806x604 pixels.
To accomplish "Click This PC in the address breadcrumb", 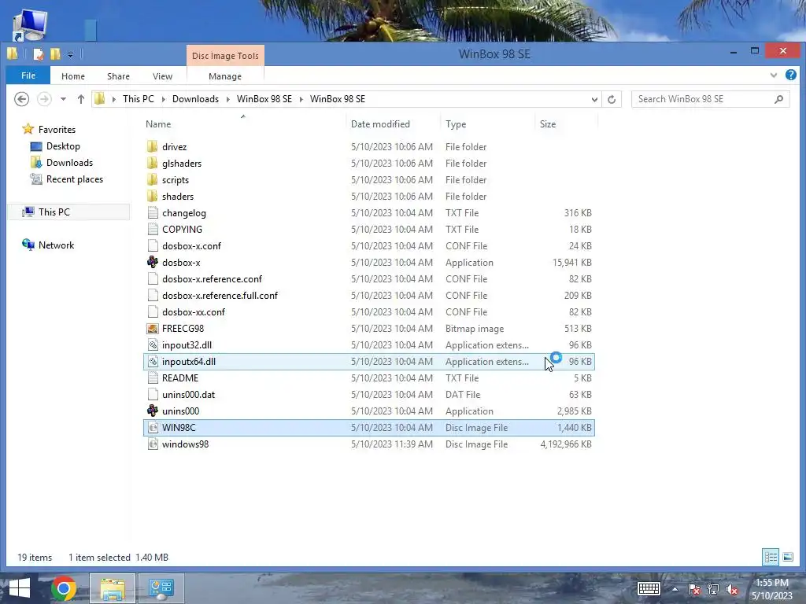I will [x=139, y=99].
